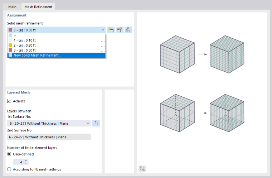272x178 pixels.
Task: Click the pick-in-graphic icon beside the refinement dropdown
Action: (x=128, y=30)
